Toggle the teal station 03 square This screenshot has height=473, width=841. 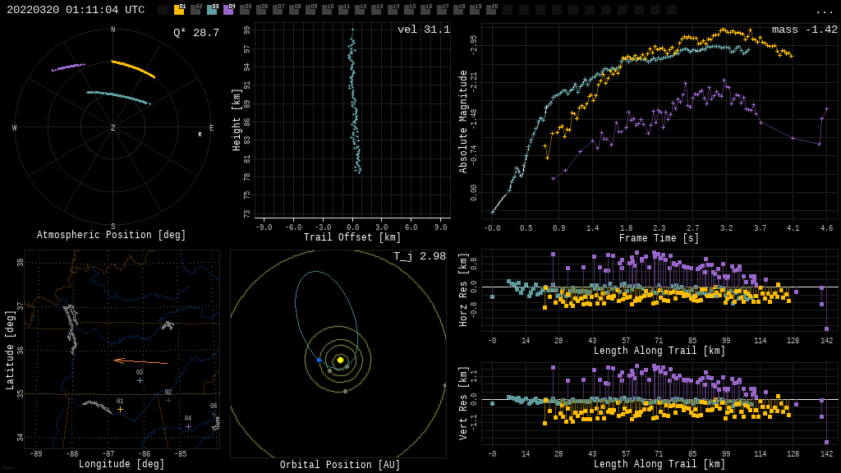coord(212,11)
